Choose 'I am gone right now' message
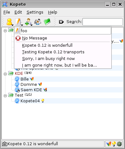 point(63,65)
